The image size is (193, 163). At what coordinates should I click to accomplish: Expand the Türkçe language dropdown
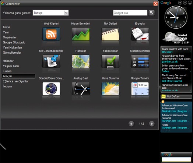point(66,13)
